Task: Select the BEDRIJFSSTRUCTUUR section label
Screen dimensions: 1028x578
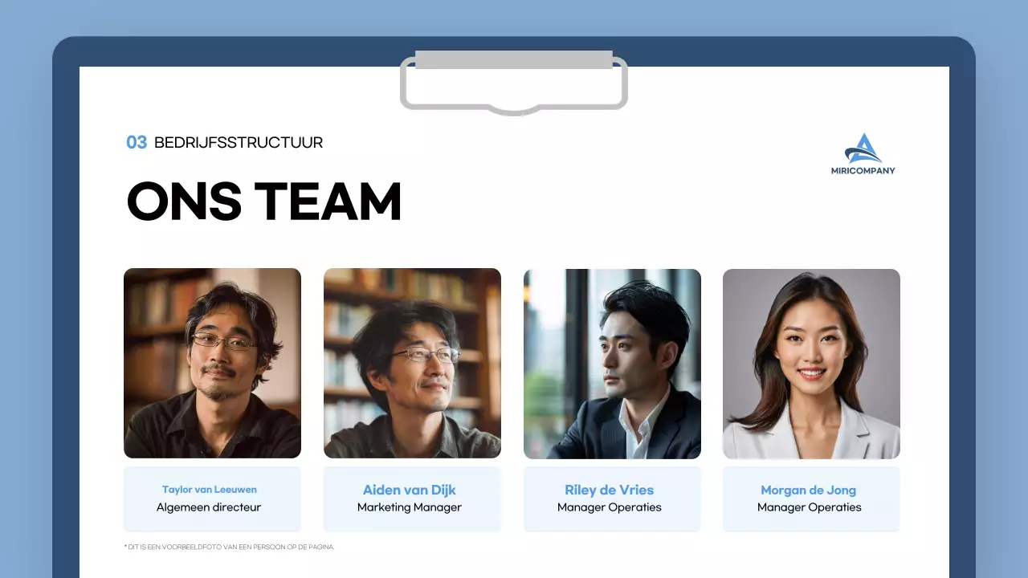Action: [x=239, y=143]
